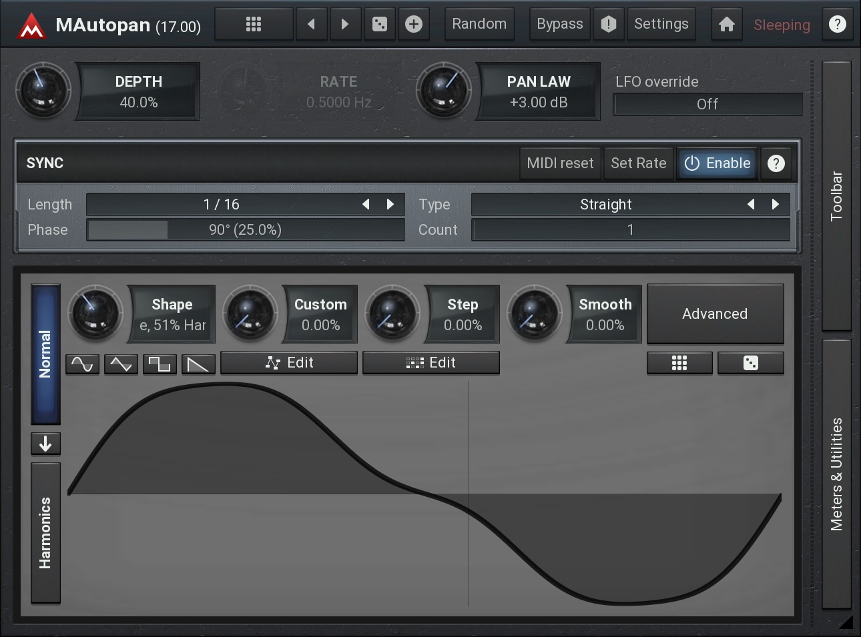This screenshot has height=637, width=861.
Task: Click the Phase slider bar
Action: 245,230
